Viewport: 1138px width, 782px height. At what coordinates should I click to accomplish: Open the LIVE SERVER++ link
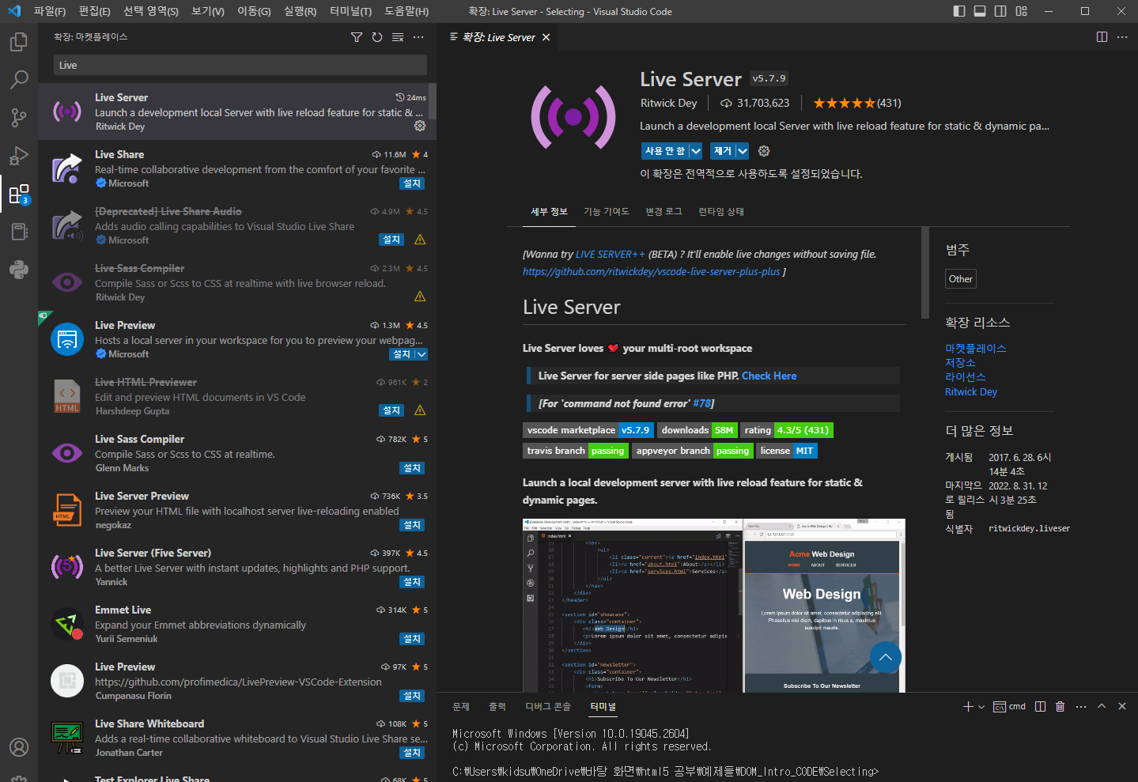[x=610, y=255]
